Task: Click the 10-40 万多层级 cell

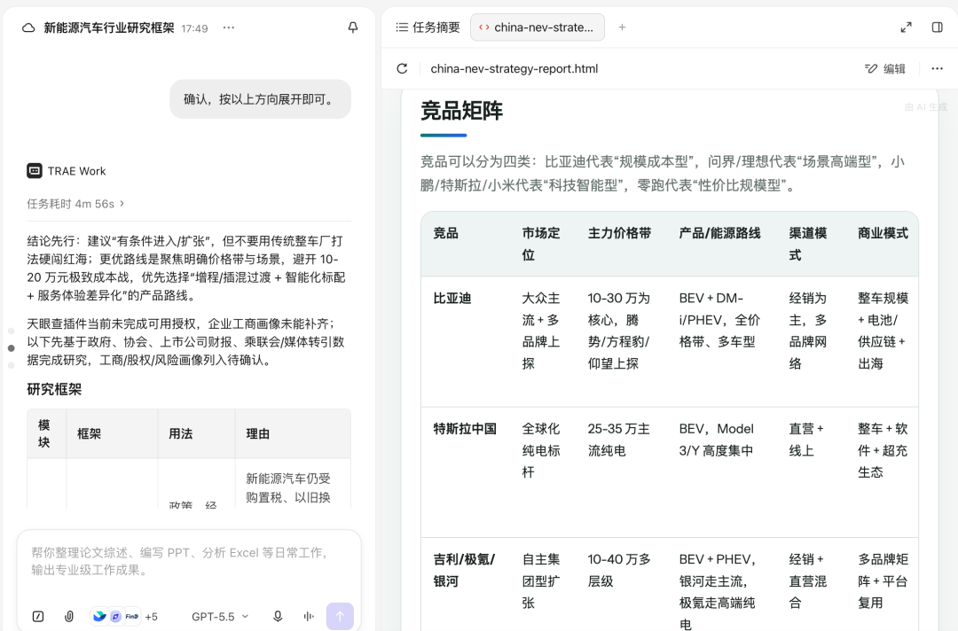Action: tap(619, 570)
